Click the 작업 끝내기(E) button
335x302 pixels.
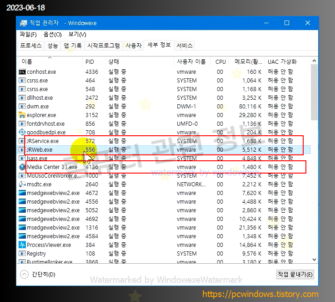click(x=295, y=274)
